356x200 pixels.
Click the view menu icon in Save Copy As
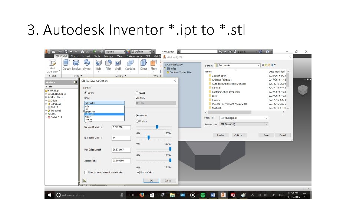pyautogui.click(x=273, y=65)
